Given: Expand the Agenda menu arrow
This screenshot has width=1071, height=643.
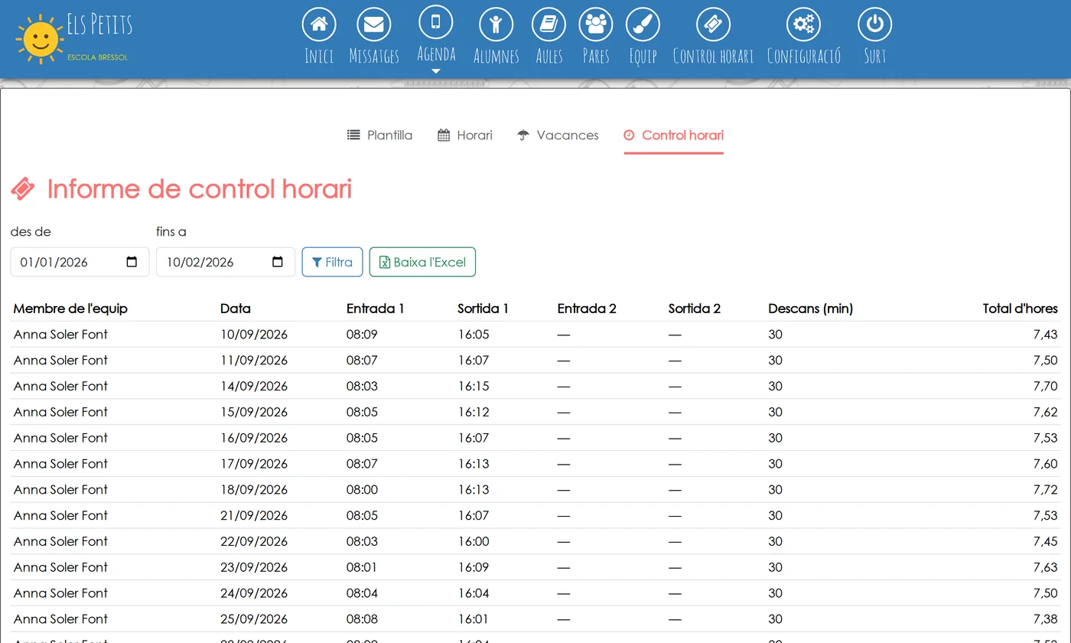Looking at the screenshot, I should pos(436,71).
